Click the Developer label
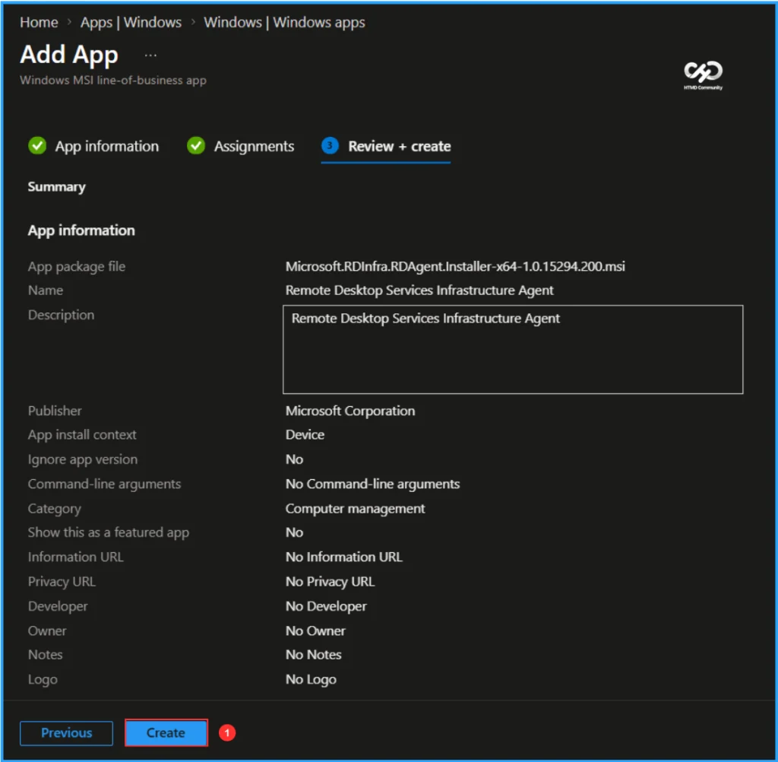 tap(58, 606)
